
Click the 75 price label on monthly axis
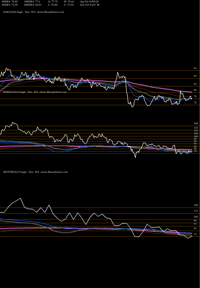[x=195, y=234]
